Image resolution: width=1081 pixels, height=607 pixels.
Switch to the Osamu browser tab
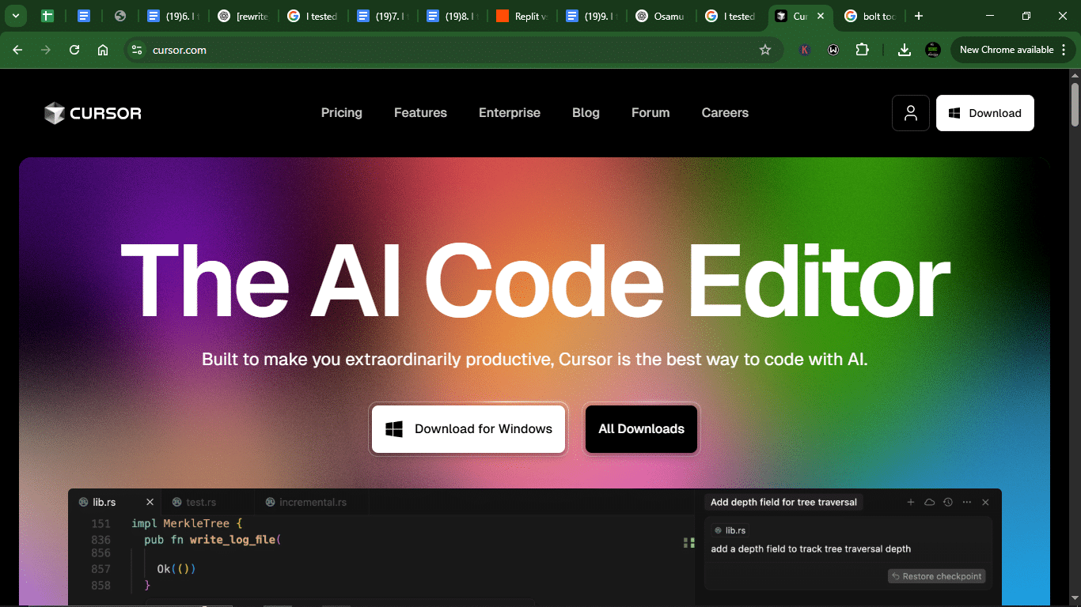[660, 16]
